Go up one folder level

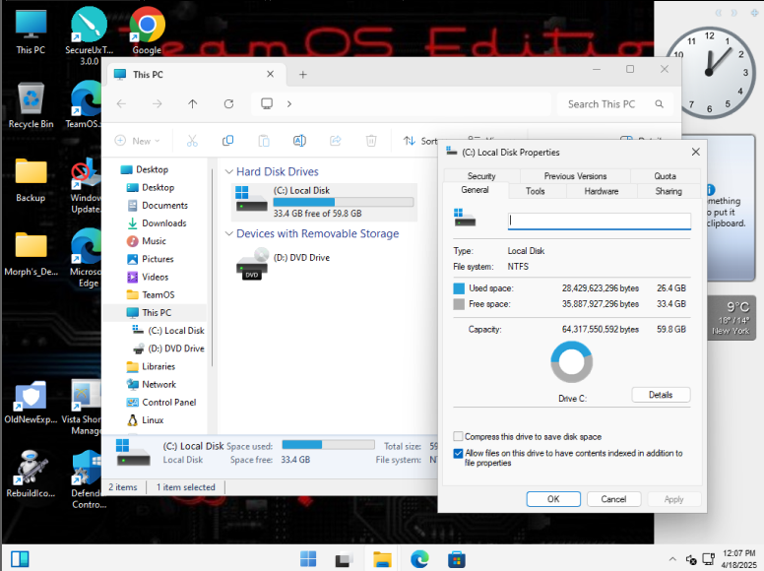point(192,103)
